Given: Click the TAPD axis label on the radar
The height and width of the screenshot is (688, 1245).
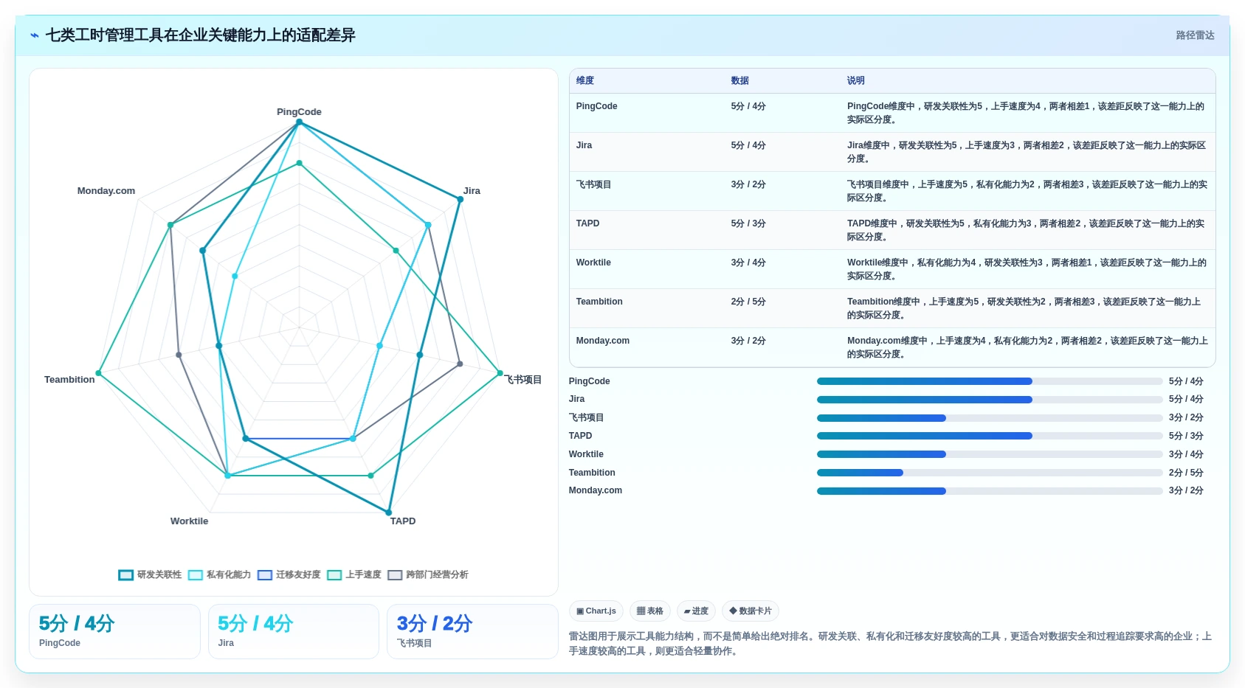Looking at the screenshot, I should (403, 521).
